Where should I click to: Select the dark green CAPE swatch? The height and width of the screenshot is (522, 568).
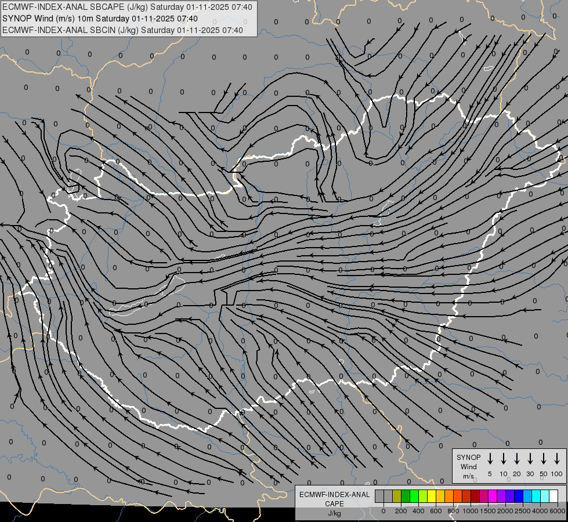coord(406,496)
